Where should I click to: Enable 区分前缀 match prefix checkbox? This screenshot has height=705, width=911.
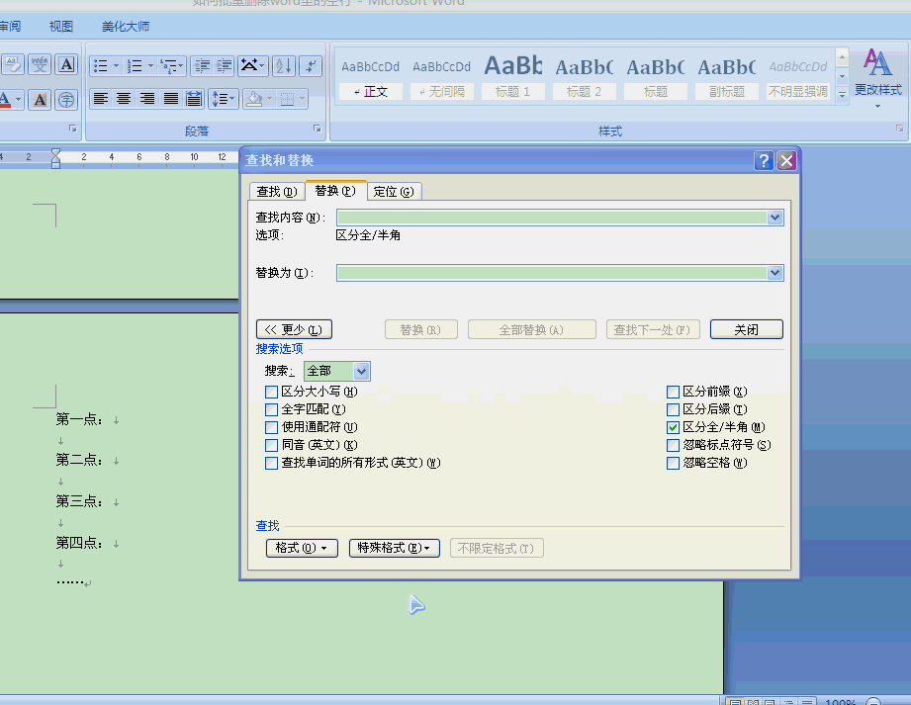click(673, 392)
